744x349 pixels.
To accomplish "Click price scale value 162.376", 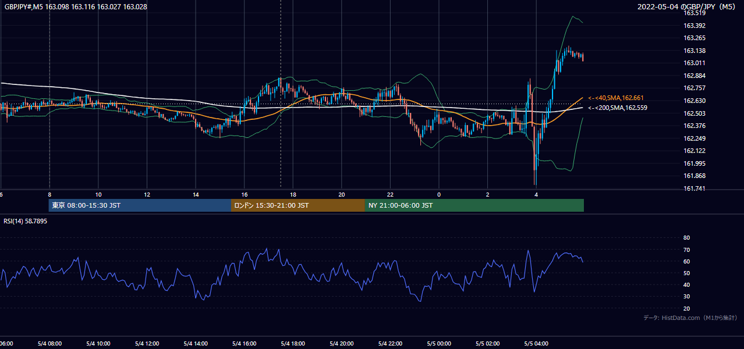I will pos(694,126).
